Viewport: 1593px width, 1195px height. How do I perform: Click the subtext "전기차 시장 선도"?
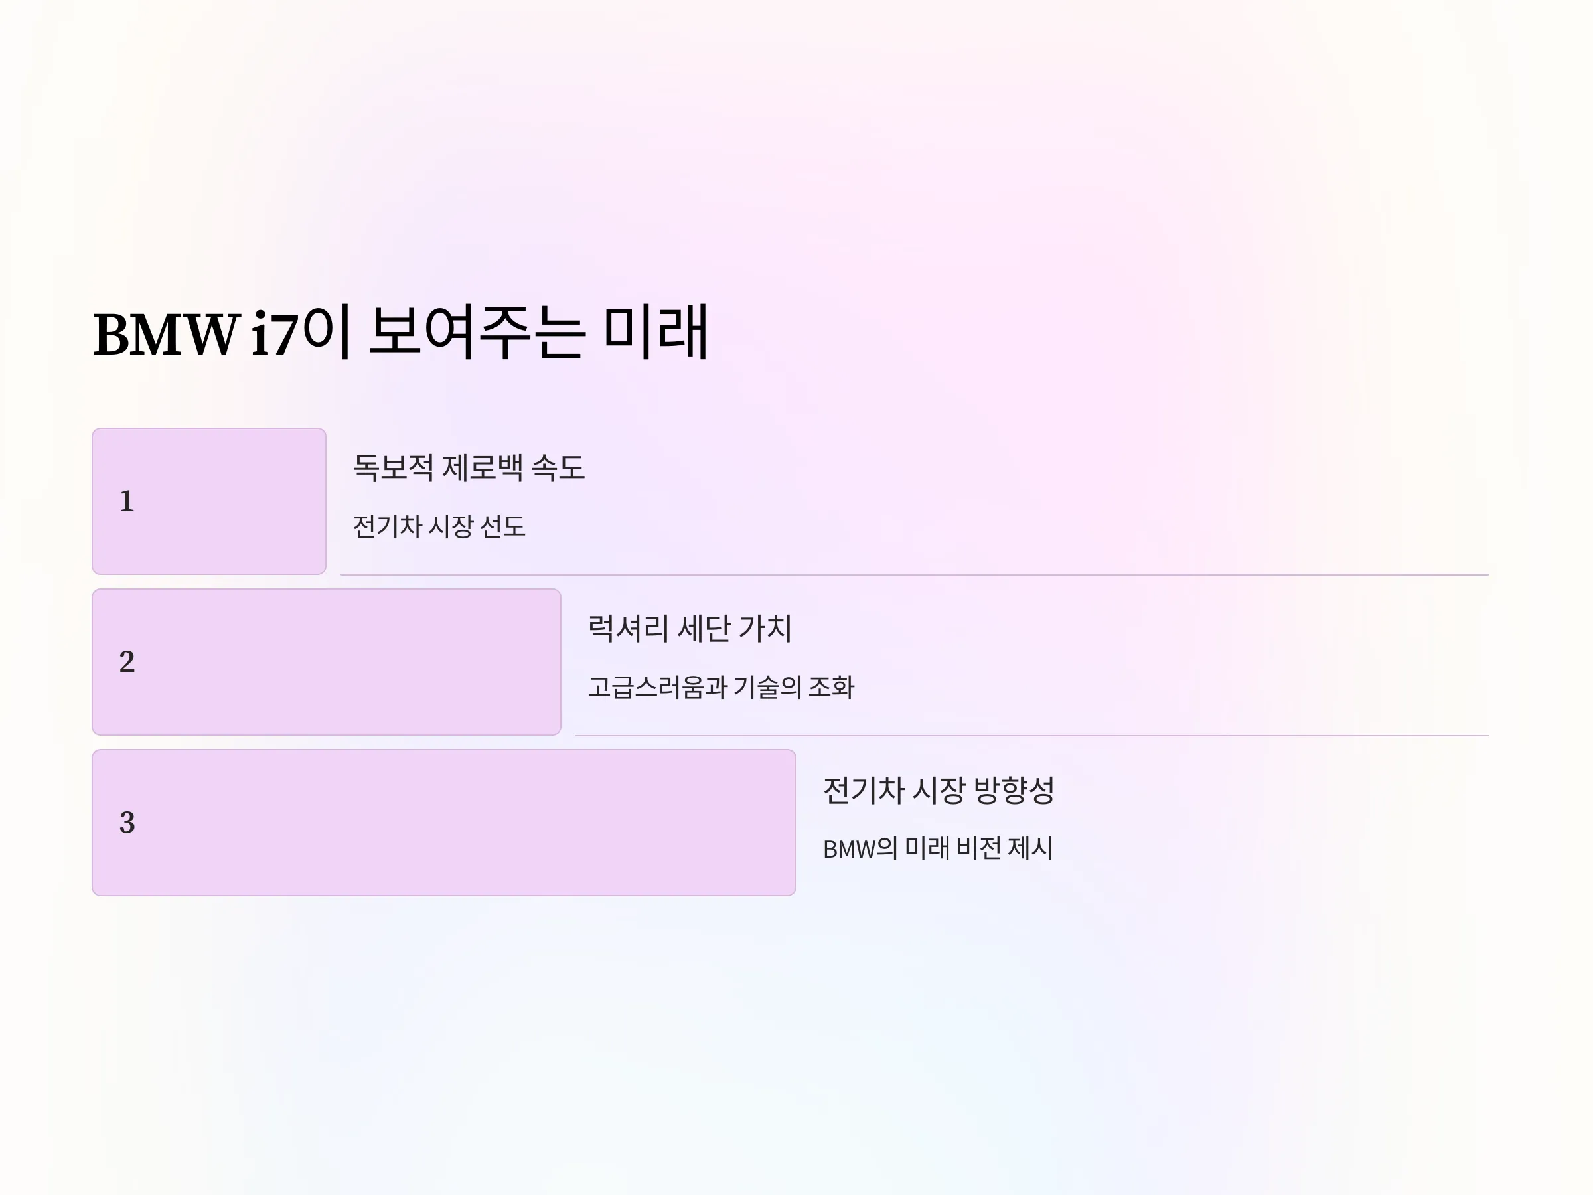439,526
